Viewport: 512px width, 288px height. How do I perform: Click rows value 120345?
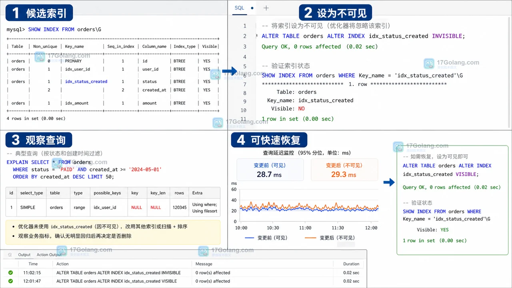click(x=180, y=208)
